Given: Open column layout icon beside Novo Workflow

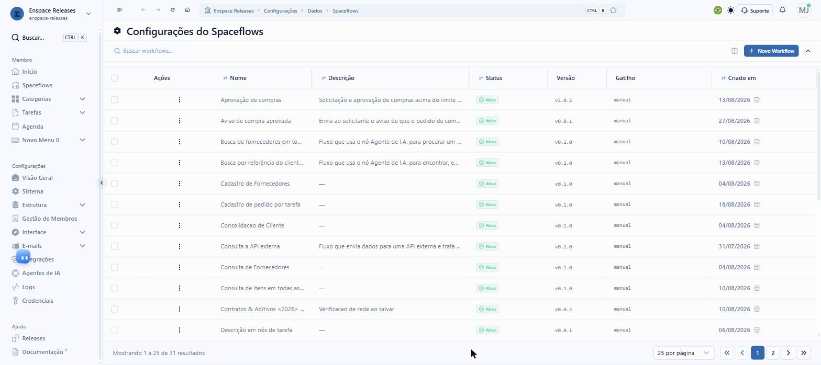Looking at the screenshot, I should tap(735, 51).
